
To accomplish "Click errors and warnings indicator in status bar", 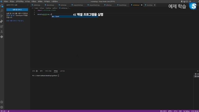I will pyautogui.click(x=3, y=111).
